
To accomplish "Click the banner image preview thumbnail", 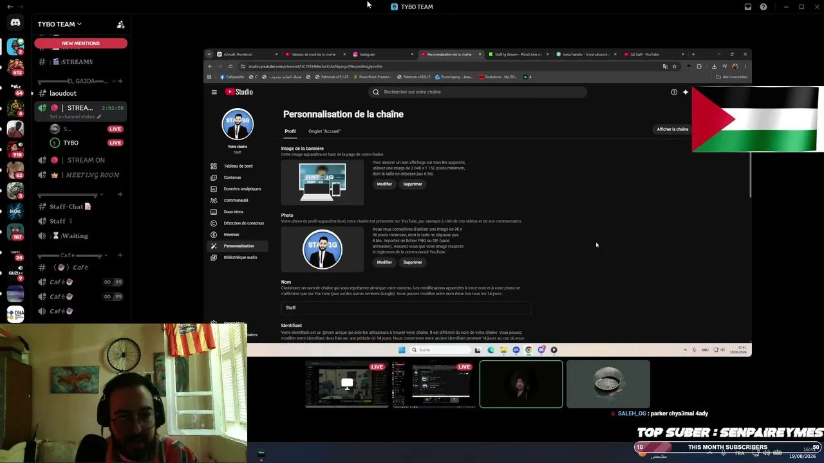I will [323, 182].
